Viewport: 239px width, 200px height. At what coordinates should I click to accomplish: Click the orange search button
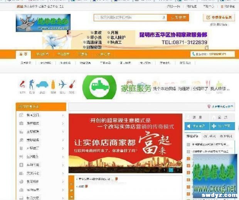click(178, 17)
